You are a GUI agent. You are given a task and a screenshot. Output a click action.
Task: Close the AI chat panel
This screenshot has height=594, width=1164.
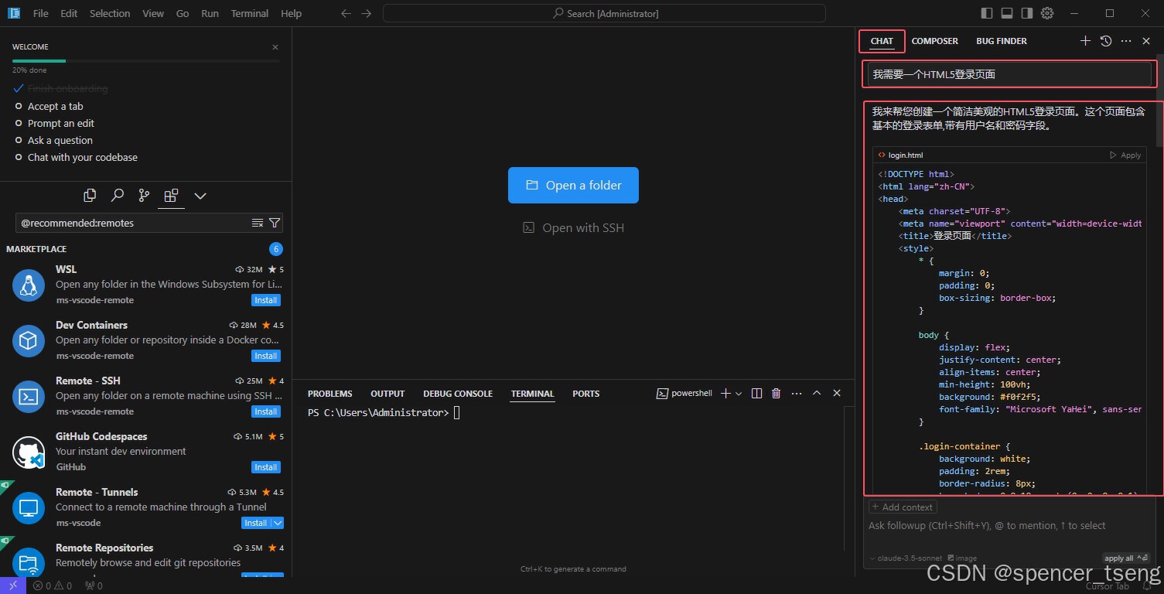(1146, 41)
